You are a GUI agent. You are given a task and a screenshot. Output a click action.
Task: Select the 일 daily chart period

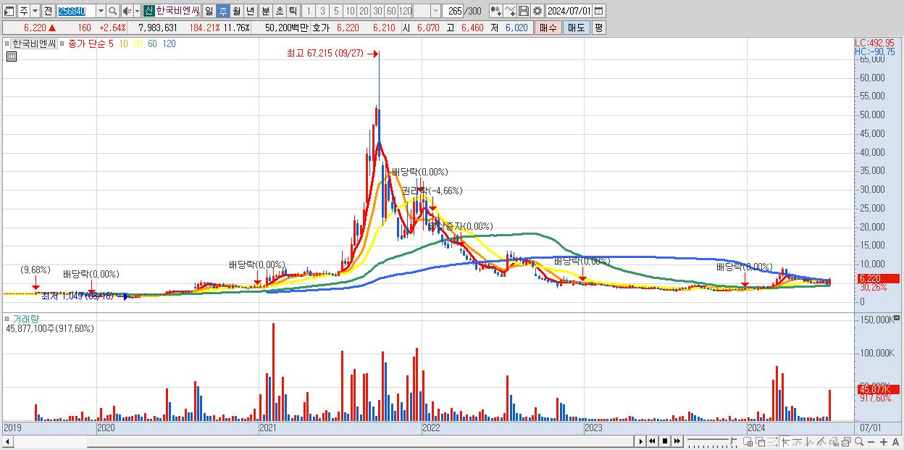tap(209, 11)
